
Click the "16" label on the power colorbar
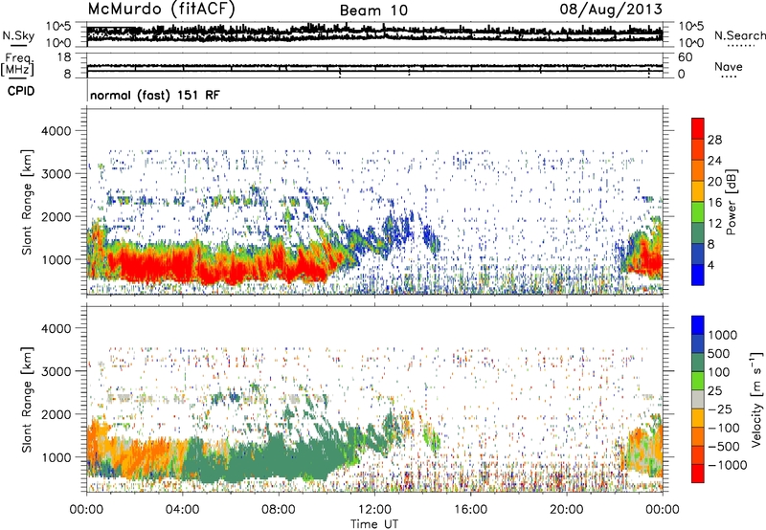[714, 203]
